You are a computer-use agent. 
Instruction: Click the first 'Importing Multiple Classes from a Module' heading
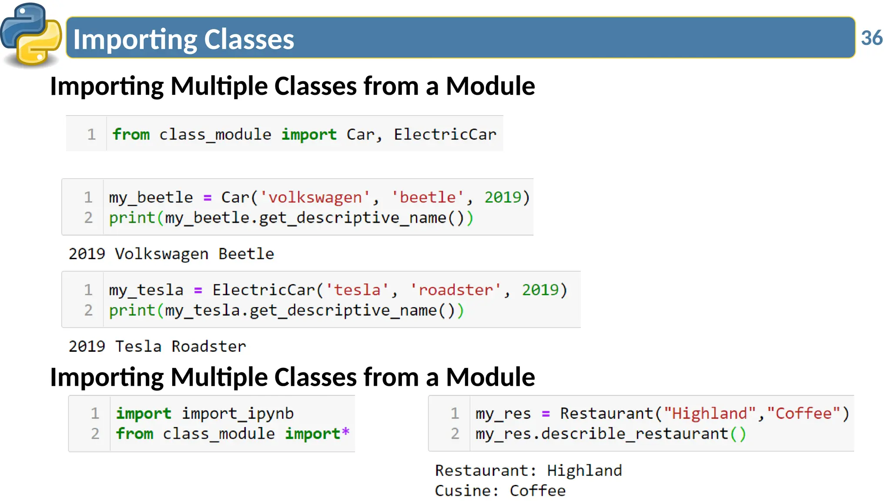292,86
